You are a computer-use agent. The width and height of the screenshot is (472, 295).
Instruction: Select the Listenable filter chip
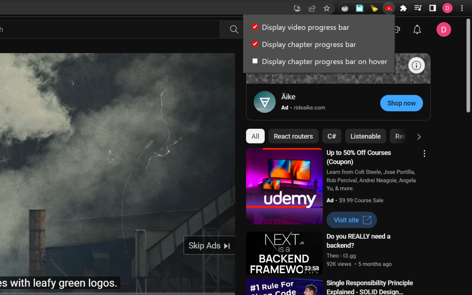point(365,136)
